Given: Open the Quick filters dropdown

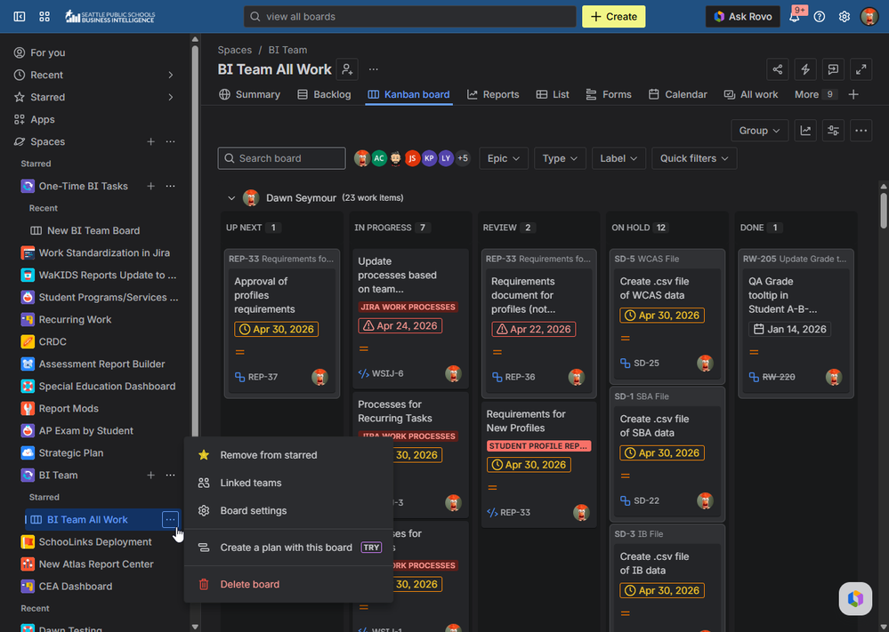Looking at the screenshot, I should click(x=694, y=158).
